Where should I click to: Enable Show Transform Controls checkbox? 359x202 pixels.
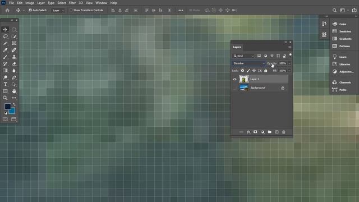71,10
